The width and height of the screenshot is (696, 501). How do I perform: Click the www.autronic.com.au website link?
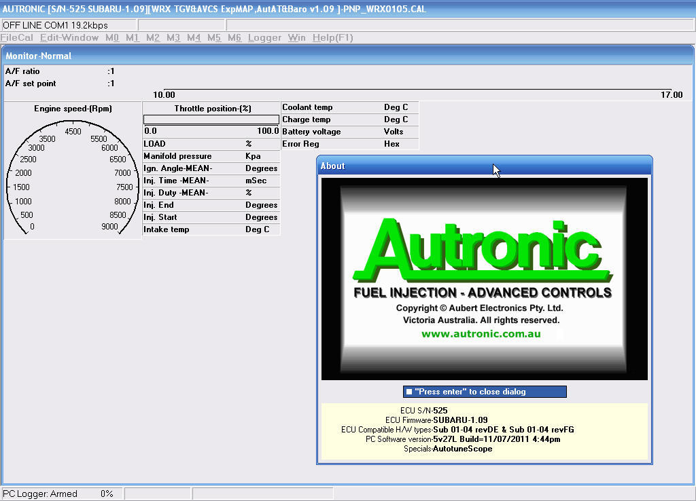[x=481, y=334]
